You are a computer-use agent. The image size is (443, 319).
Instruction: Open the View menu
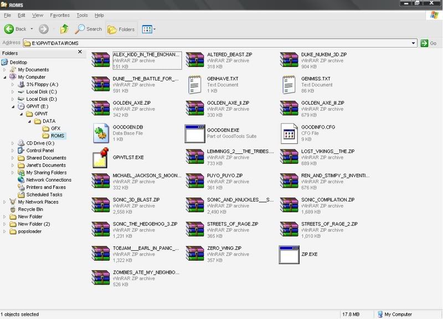pos(38,16)
